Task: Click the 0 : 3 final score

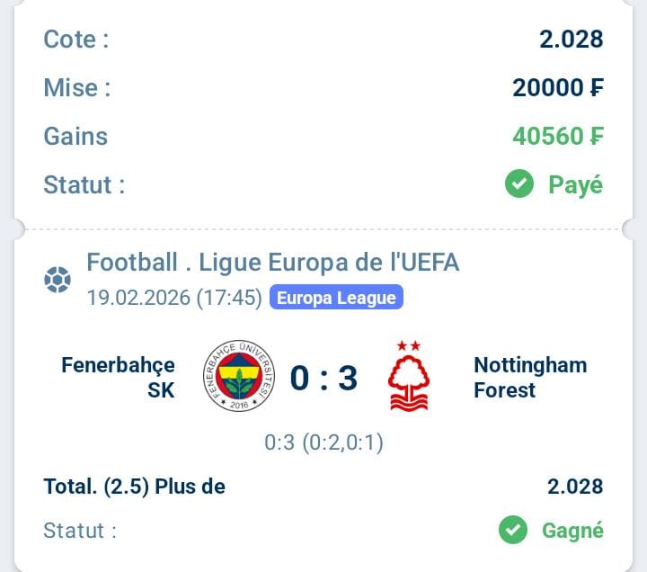Action: pos(323,378)
